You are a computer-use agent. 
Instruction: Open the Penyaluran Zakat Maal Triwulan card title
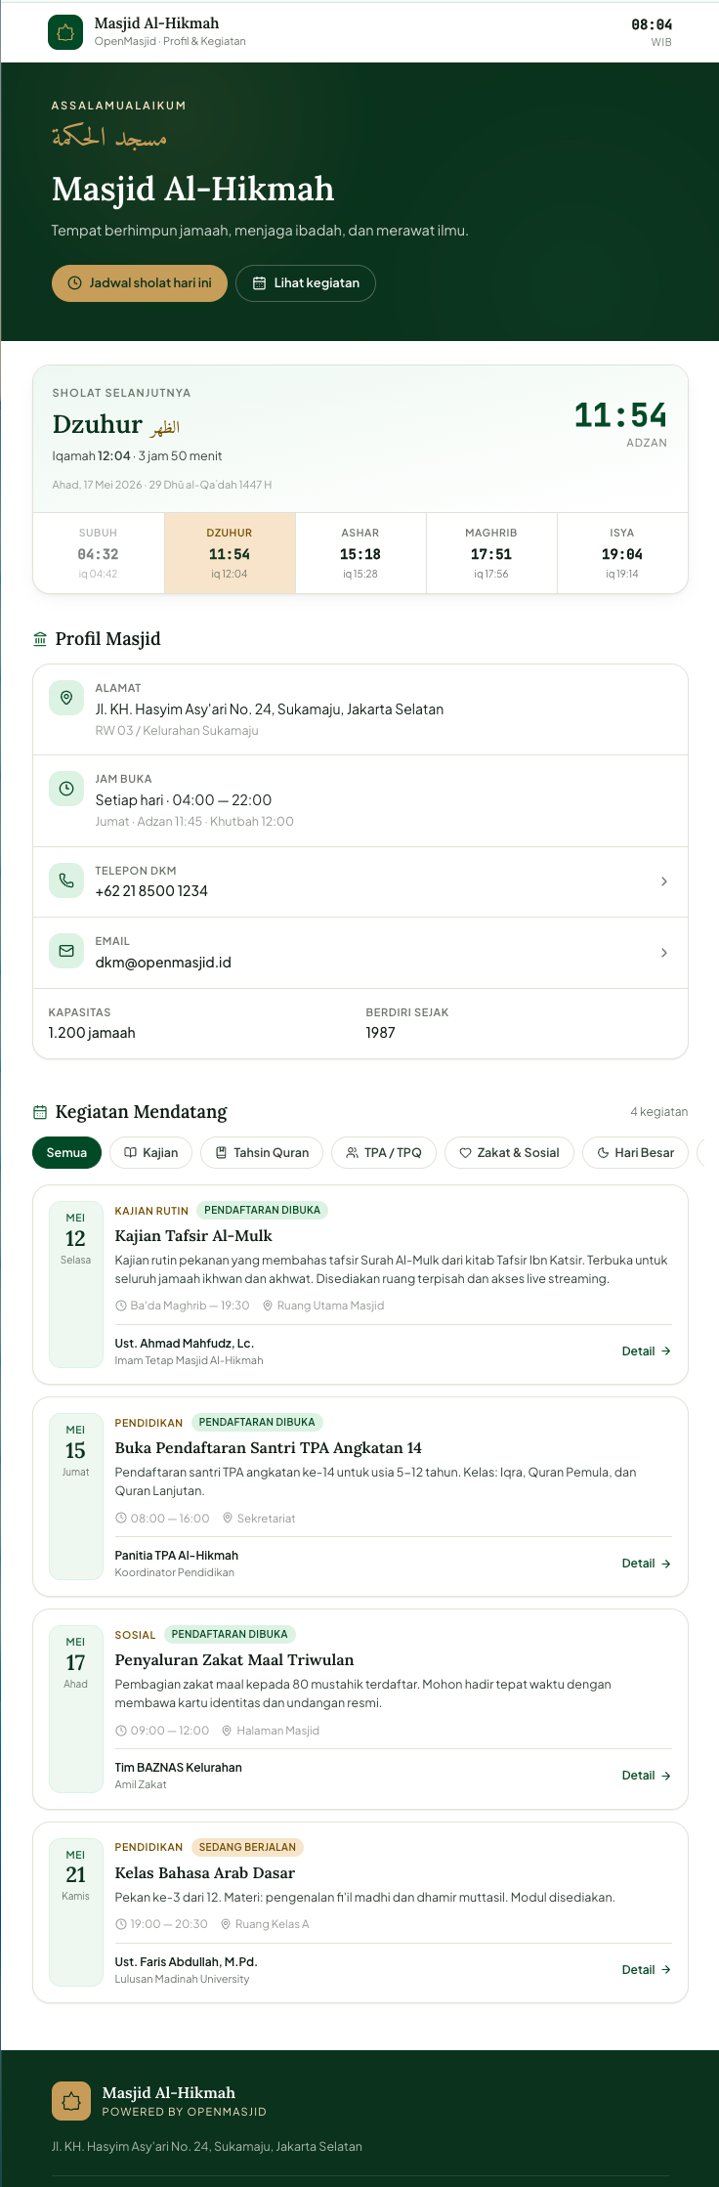tap(234, 1659)
